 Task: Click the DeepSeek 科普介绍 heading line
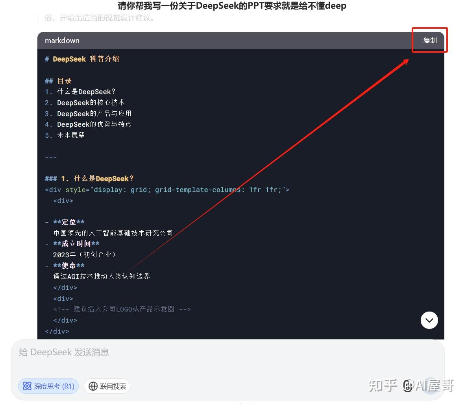pos(82,59)
